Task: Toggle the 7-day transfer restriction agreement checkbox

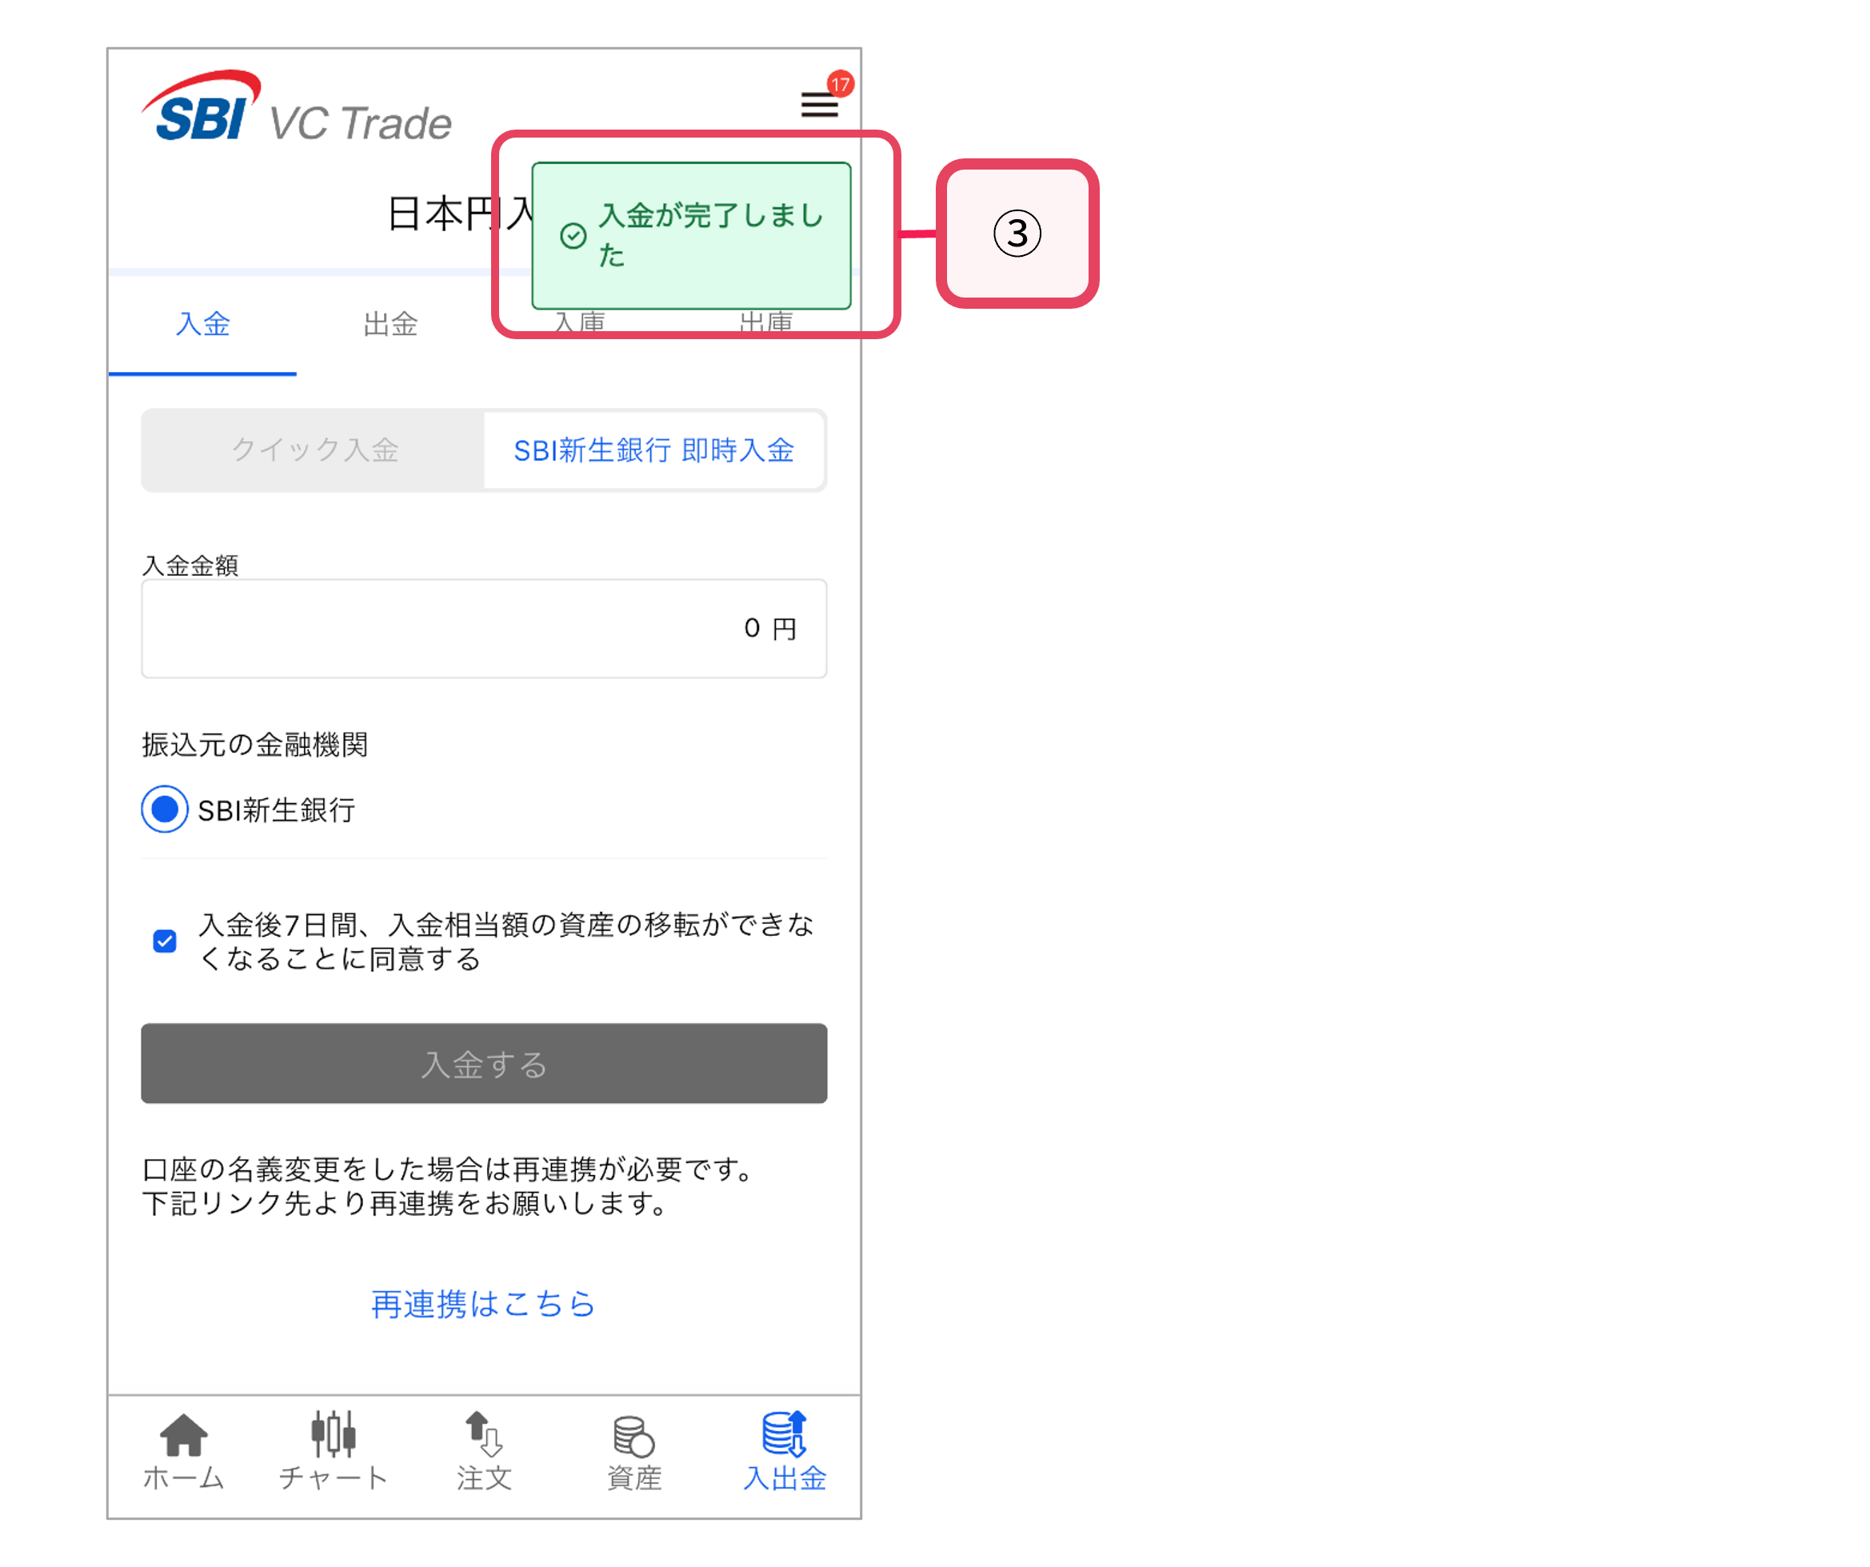Action: pos(165,941)
